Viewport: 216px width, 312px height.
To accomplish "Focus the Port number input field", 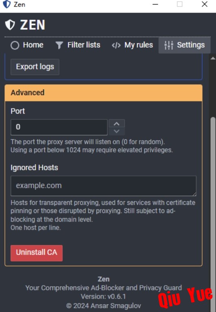I will click(59, 127).
